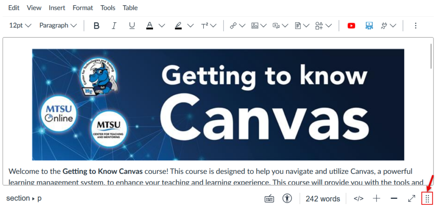Click the insert media icon
This screenshot has height=207, width=440.
point(276,26)
